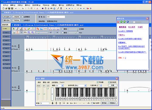Image resolution: width=152 pixels, height=110 pixels.
Task: Click the rewind to start playback icon
Action: (x=67, y=9)
